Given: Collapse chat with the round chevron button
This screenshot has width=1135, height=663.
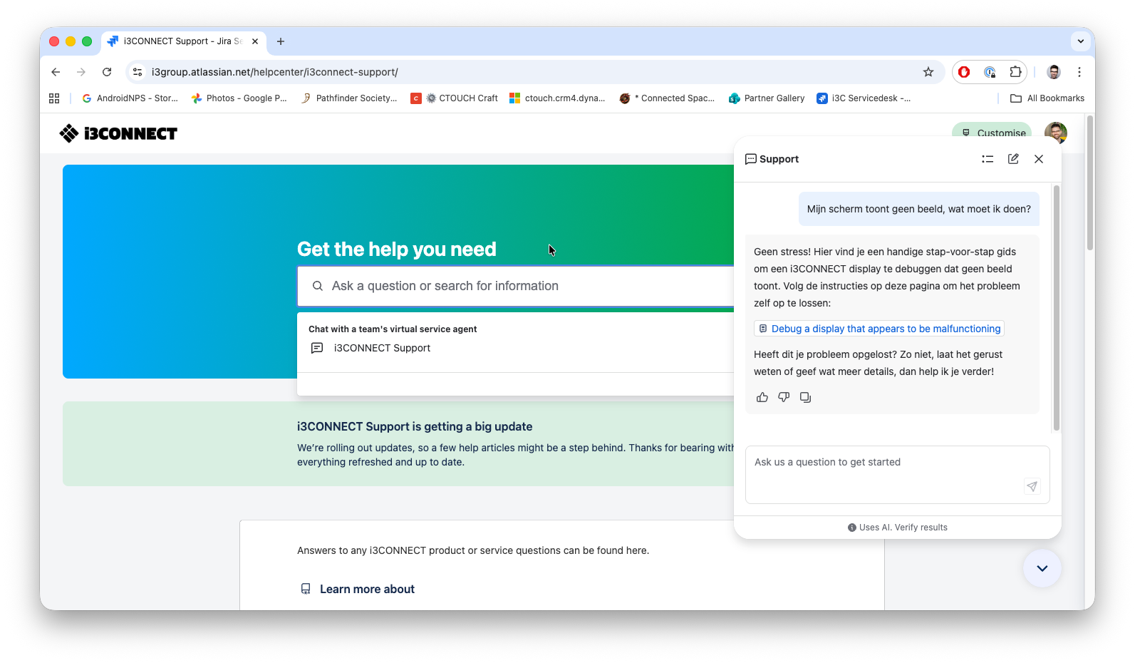Looking at the screenshot, I should [1042, 568].
